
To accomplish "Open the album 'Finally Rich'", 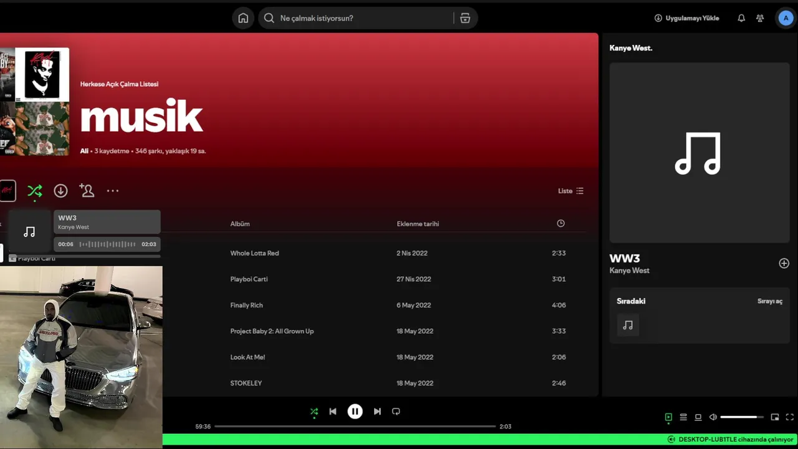I will [x=246, y=306].
